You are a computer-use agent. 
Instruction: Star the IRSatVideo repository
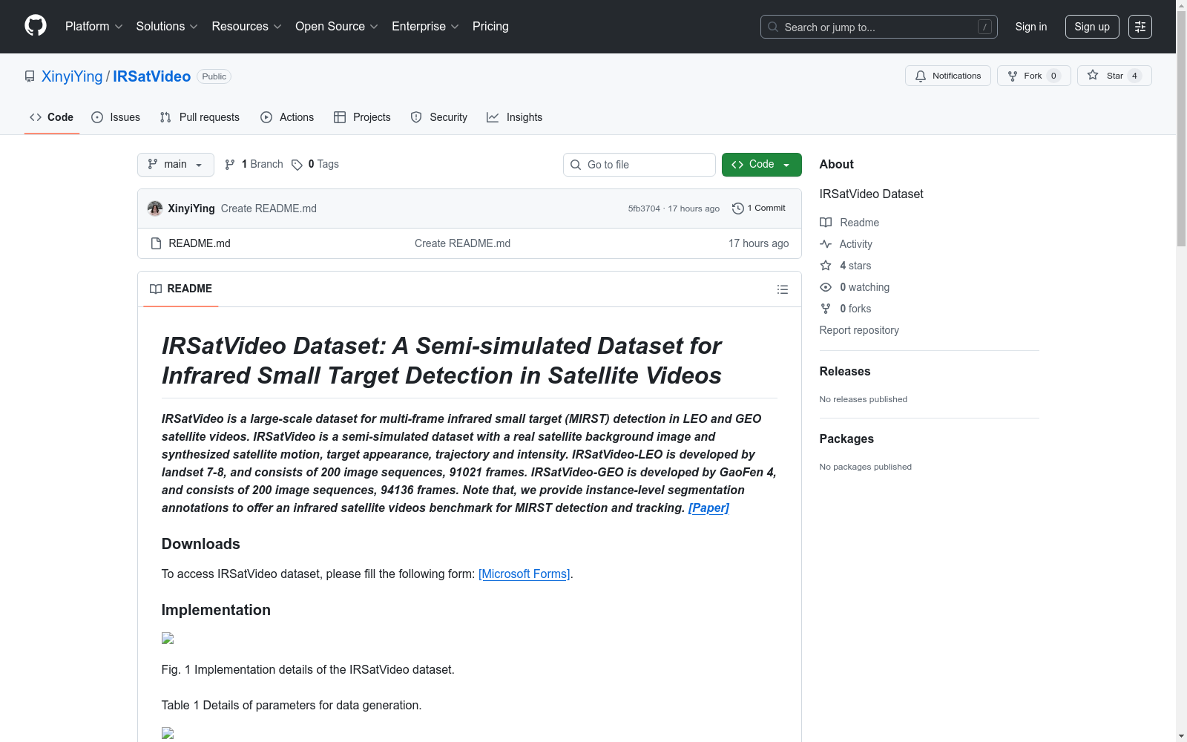coord(1114,76)
